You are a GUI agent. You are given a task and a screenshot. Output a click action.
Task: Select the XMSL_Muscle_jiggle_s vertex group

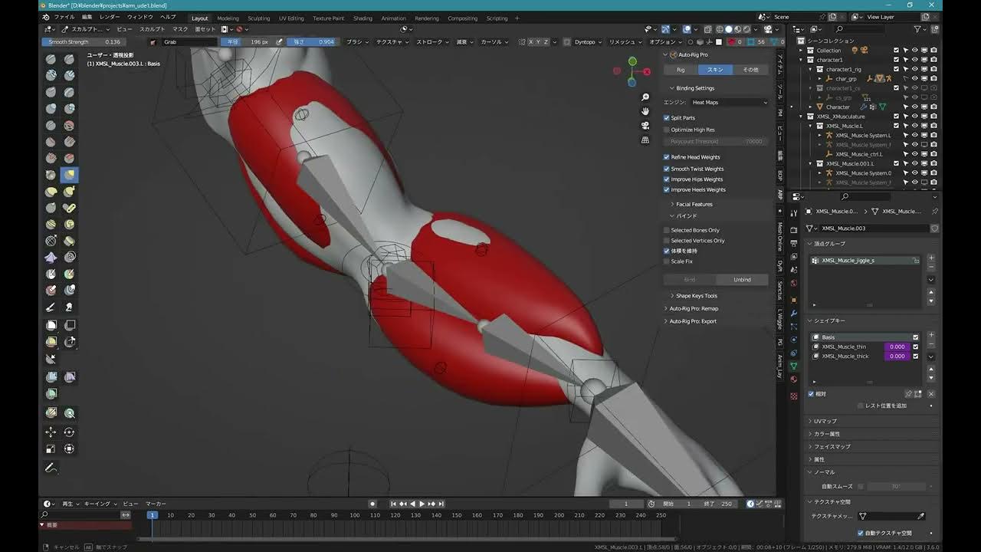(865, 261)
